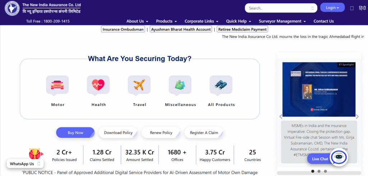Select the Motor car icon
368x176 pixels.
[x=57, y=85]
